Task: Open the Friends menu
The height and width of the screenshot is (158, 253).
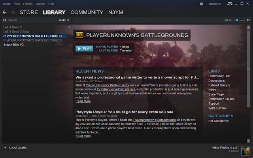Action: click(28, 4)
